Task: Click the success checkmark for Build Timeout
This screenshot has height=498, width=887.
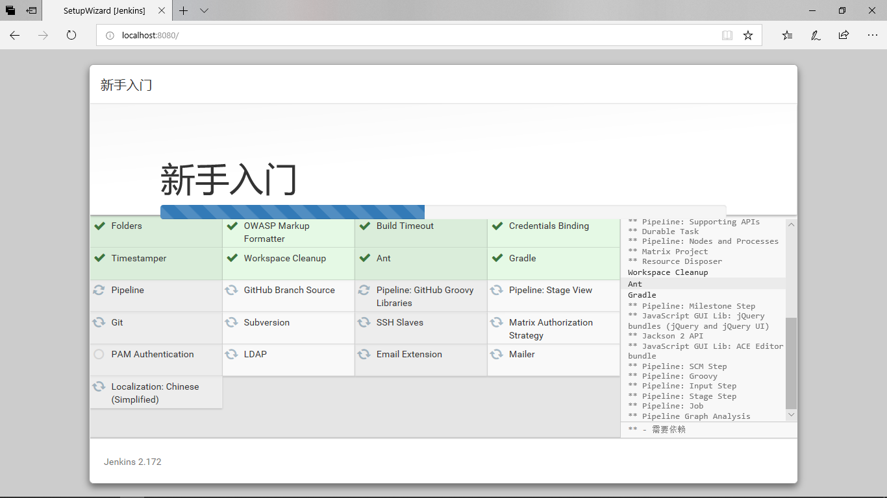Action: tap(364, 226)
